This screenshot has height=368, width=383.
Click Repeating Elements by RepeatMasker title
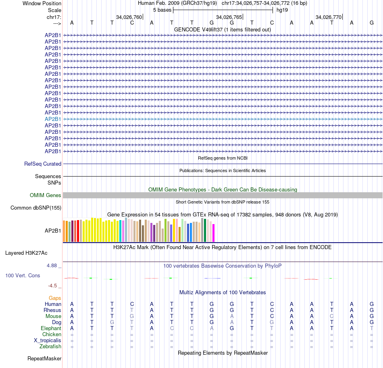click(x=223, y=353)
